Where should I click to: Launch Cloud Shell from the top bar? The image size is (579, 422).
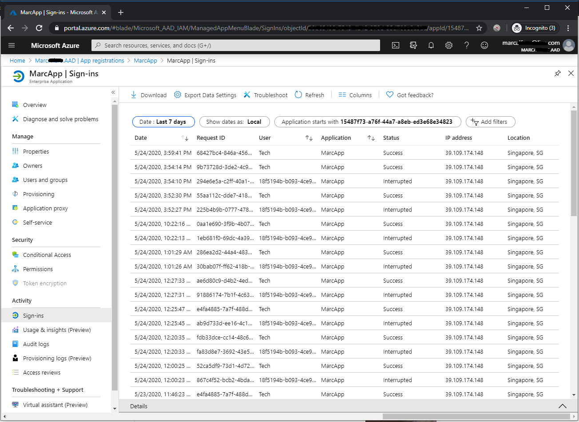click(395, 45)
